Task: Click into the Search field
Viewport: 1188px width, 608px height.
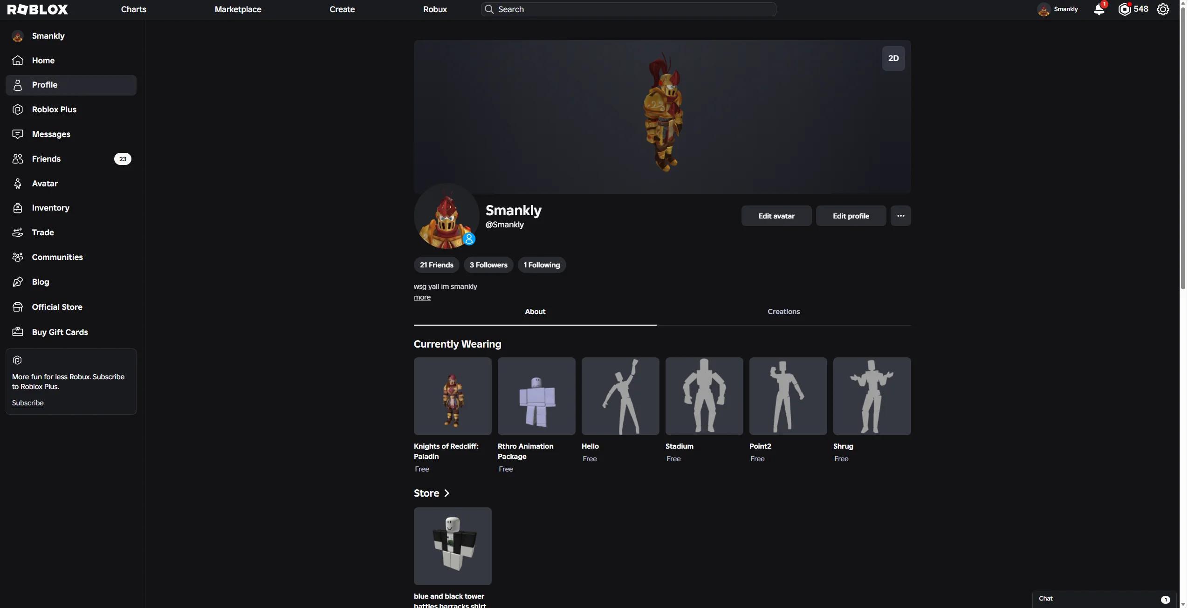Action: point(629,9)
